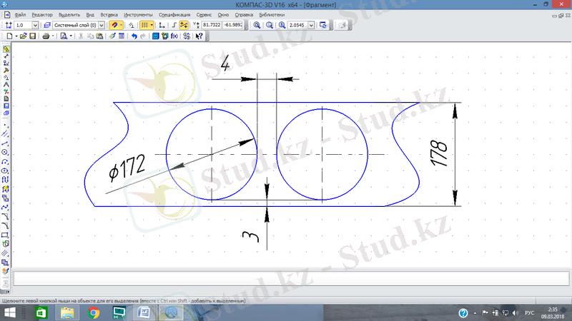Open the Вид menu
The image size is (572, 321).
(x=90, y=15)
